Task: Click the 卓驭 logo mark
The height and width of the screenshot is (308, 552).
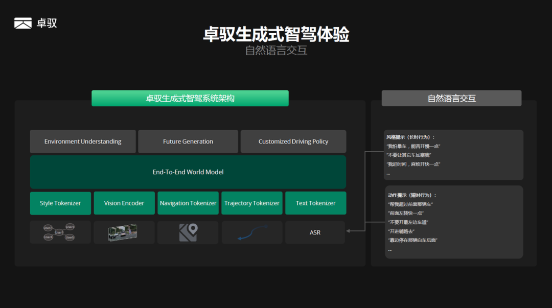Action: pos(23,23)
